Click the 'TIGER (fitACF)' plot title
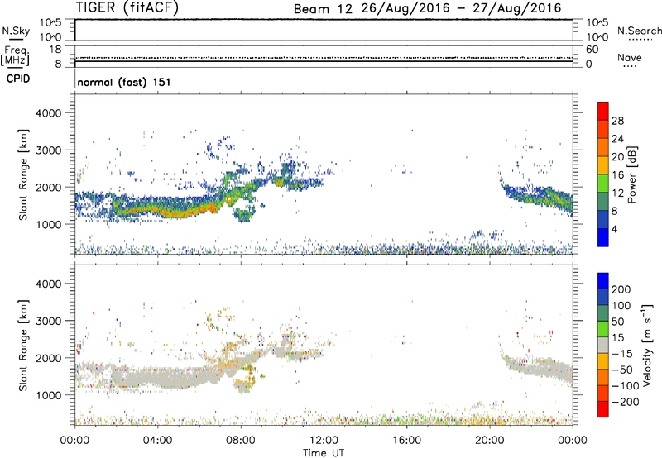This screenshot has height=458, width=662. tap(127, 7)
